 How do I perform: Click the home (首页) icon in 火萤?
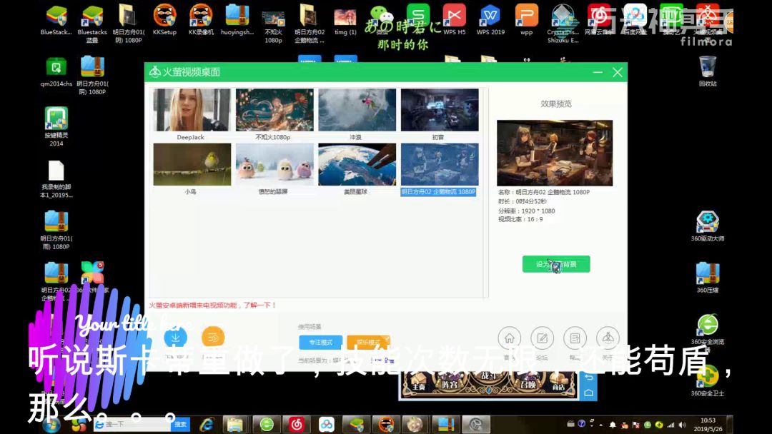pyautogui.click(x=509, y=338)
